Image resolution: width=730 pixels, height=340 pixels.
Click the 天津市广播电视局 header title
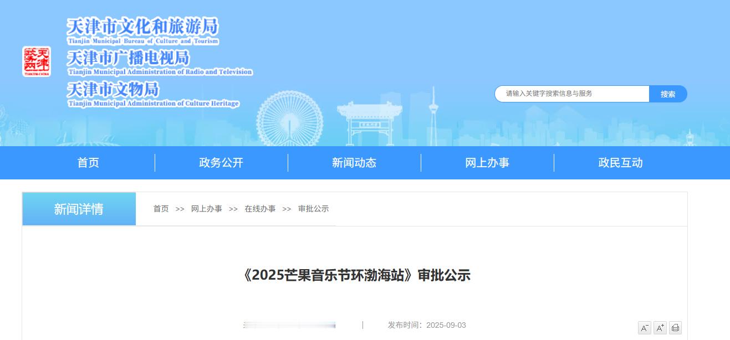point(128,58)
